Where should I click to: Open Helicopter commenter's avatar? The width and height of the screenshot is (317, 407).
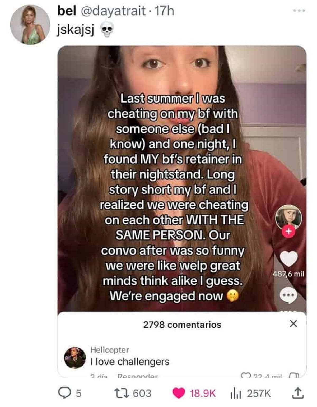point(75,358)
